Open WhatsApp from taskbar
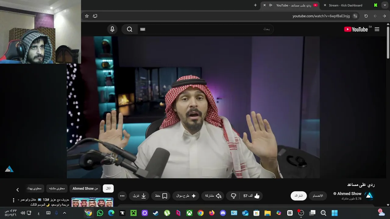This screenshot has height=219, width=390. click(x=100, y=213)
